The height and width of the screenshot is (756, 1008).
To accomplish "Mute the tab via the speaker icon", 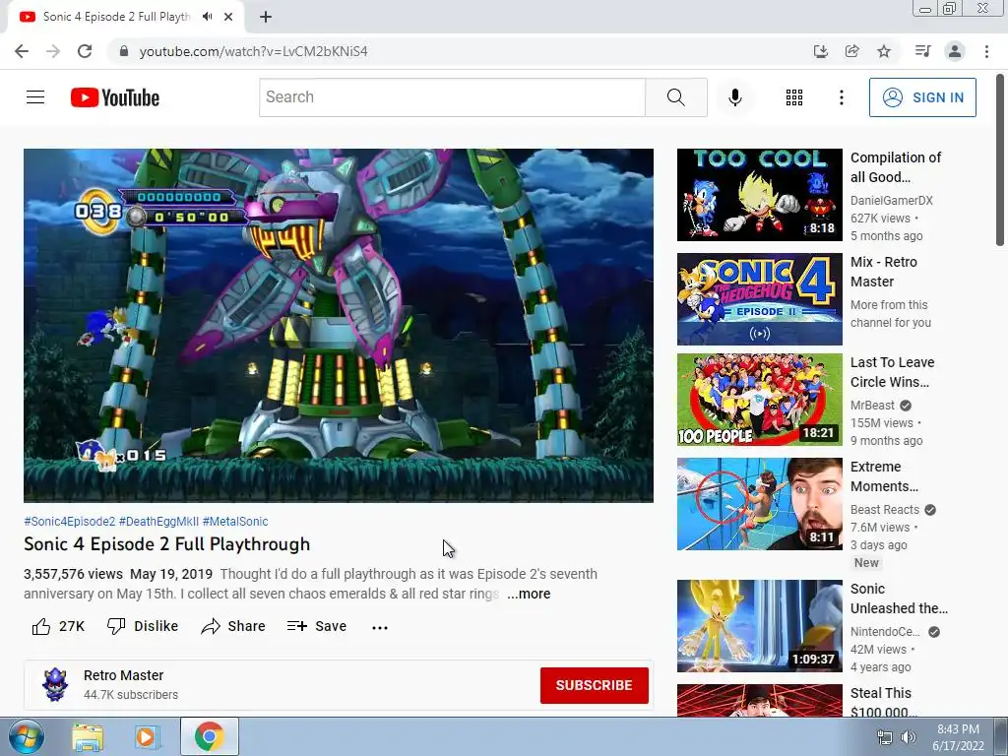I will 207,17.
